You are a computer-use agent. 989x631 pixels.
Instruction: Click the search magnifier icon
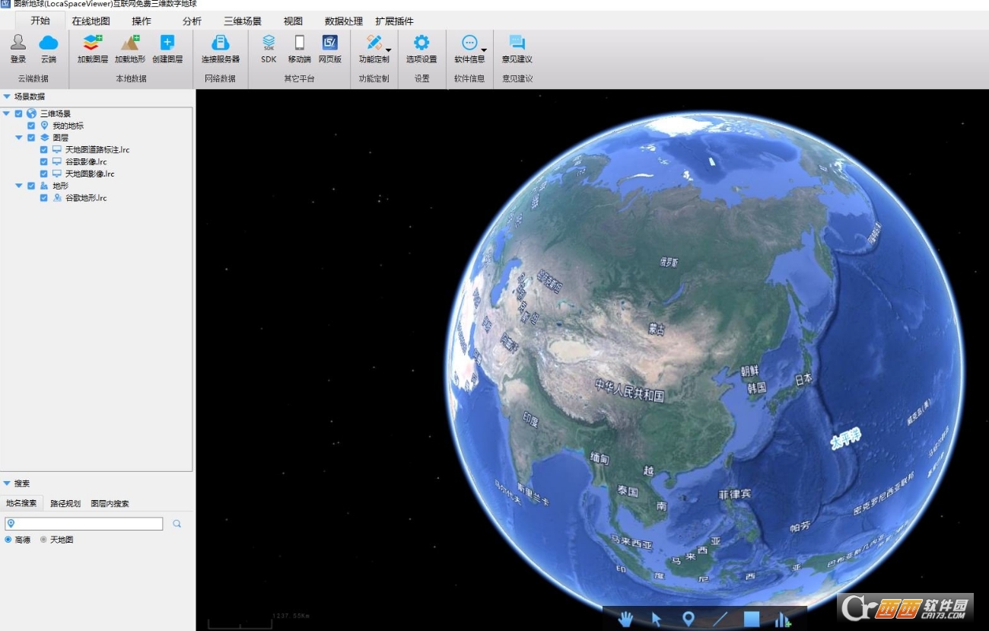176,524
